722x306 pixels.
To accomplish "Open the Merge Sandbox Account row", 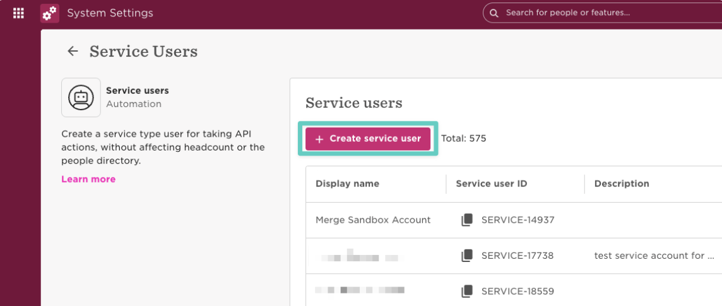I will coord(373,220).
